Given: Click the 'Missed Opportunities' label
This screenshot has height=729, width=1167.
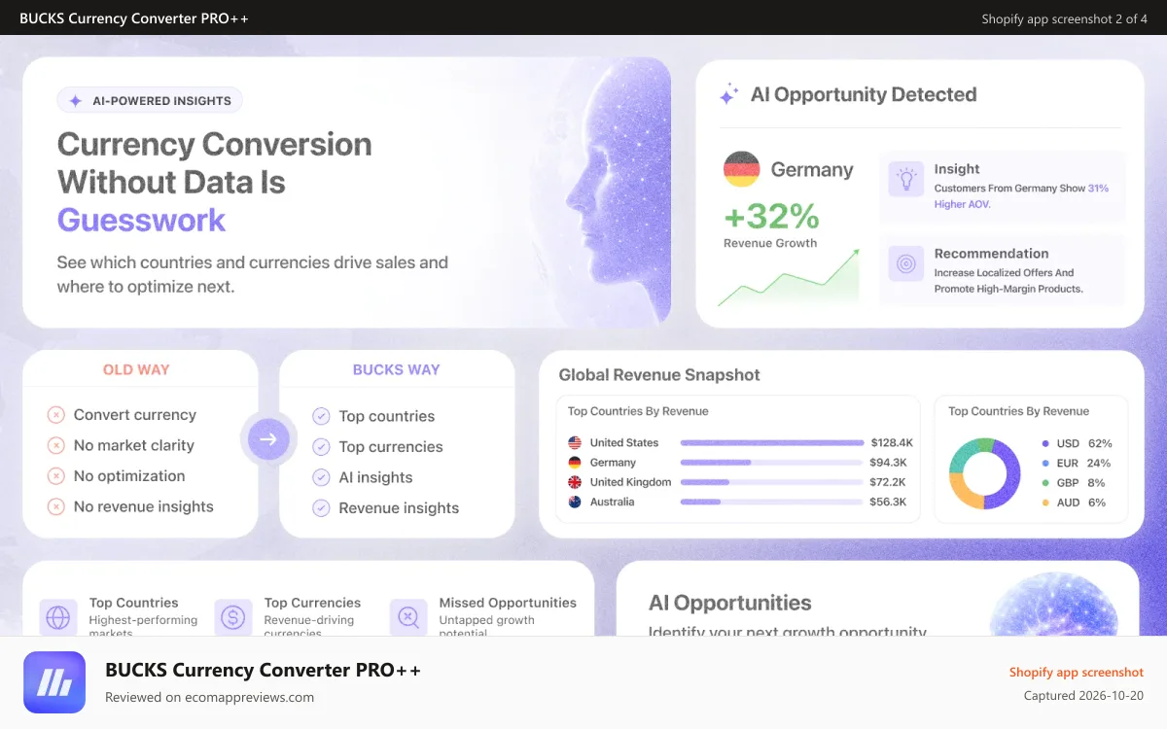Looking at the screenshot, I should [508, 603].
